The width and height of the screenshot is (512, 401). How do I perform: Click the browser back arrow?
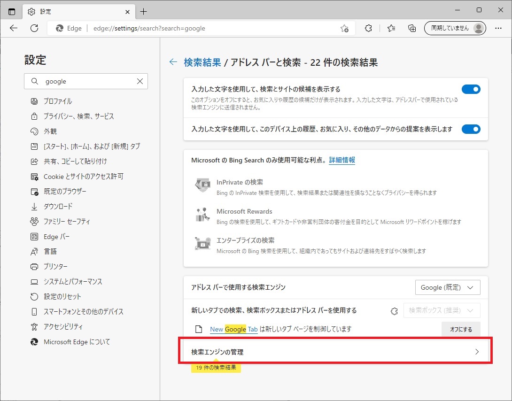[x=14, y=28]
